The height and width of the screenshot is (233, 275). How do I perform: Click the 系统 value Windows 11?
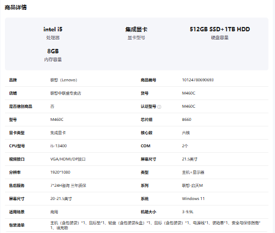[x=193, y=199]
